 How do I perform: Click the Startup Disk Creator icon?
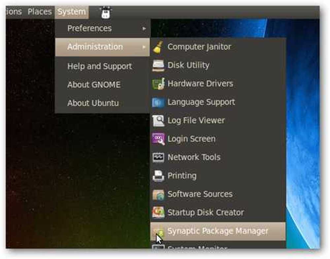(x=158, y=213)
